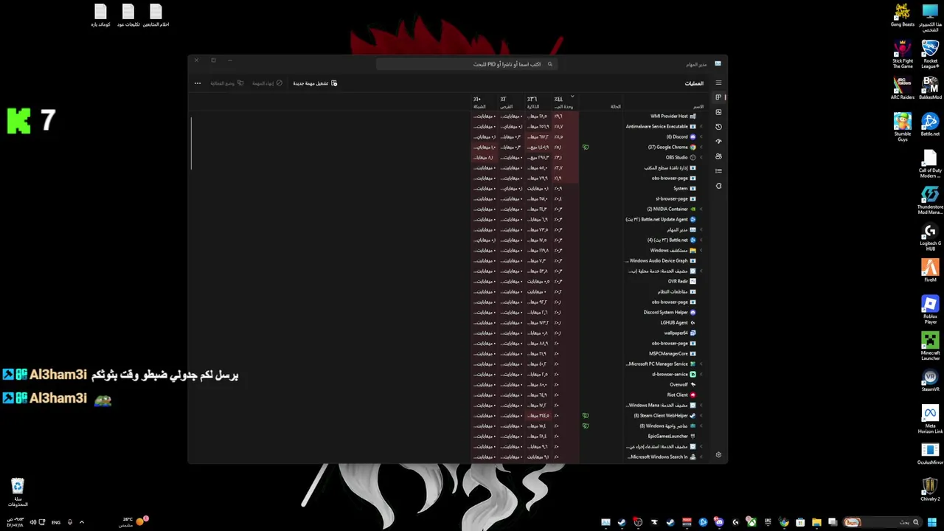
Task: Expand the Google Chrome (37) process group
Action: [x=701, y=147]
